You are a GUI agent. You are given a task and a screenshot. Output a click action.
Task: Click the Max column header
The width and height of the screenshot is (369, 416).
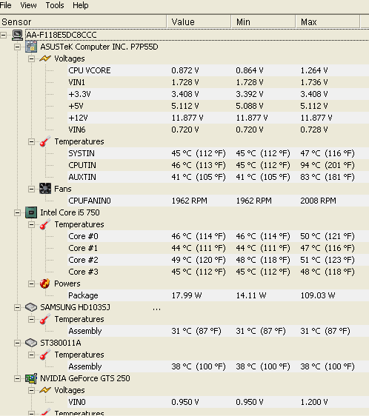coord(328,21)
